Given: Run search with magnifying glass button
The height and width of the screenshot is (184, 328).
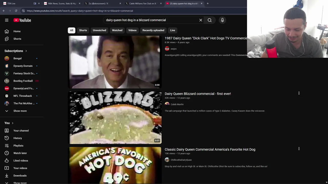Looking at the screenshot, I should pos(210,20).
